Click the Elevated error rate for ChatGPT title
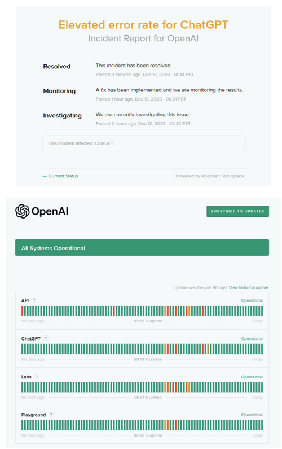Screen dimensions: 282x449 (x=143, y=25)
